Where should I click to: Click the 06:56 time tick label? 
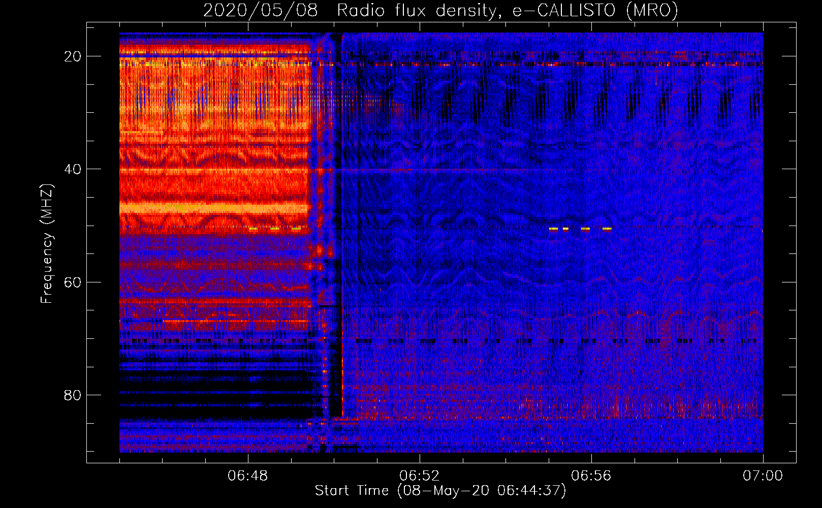pos(591,476)
